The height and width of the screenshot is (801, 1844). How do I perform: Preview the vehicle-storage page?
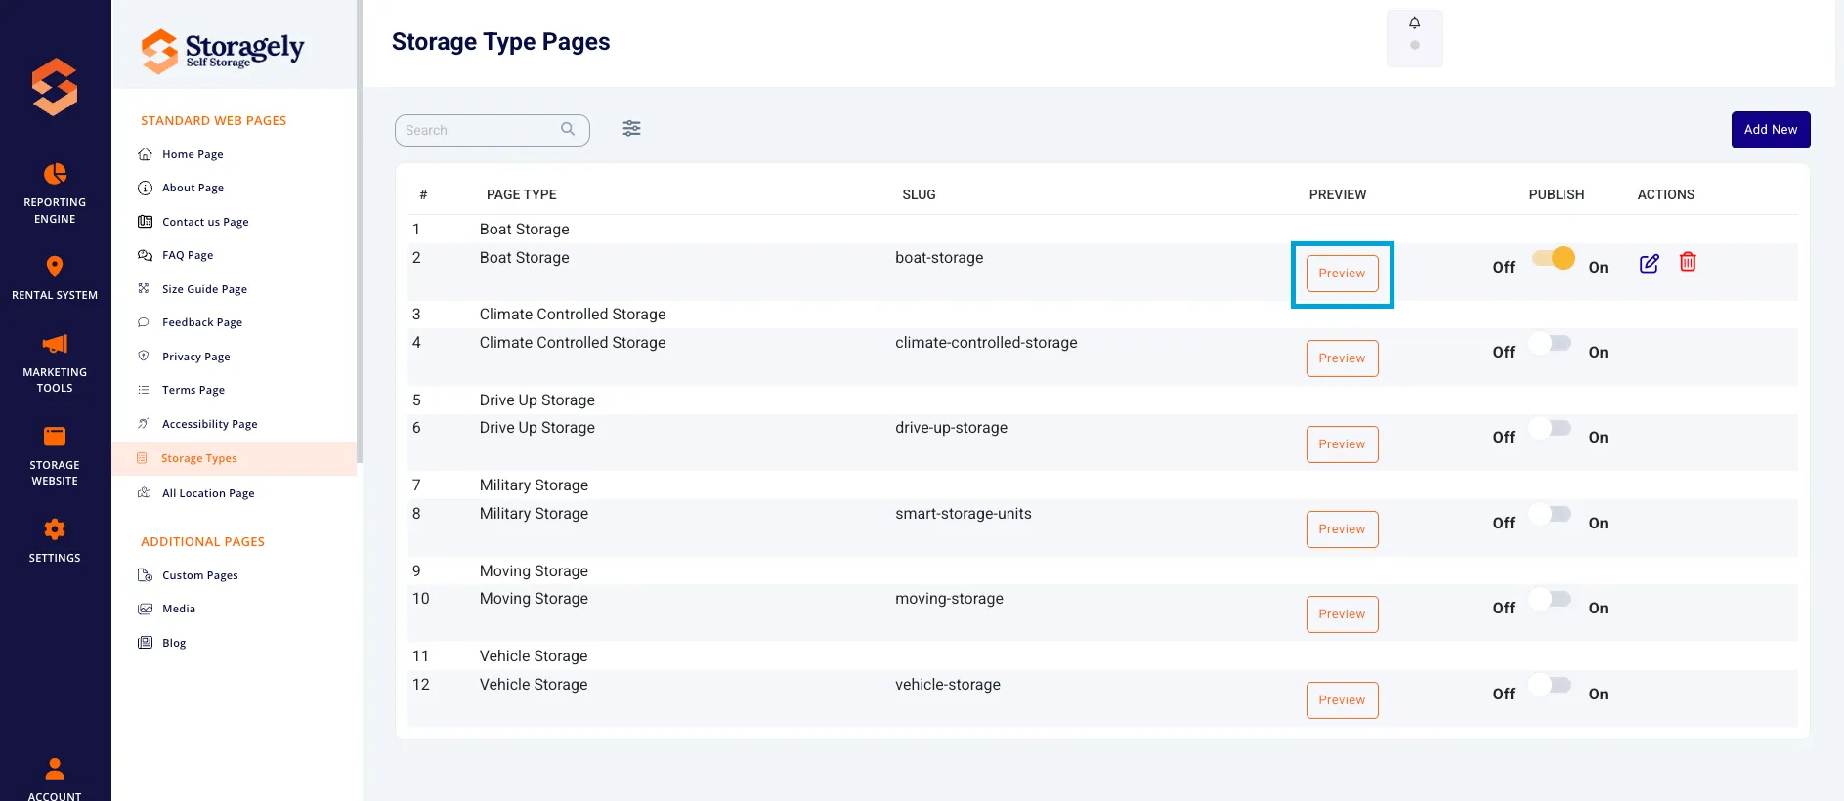(x=1342, y=700)
